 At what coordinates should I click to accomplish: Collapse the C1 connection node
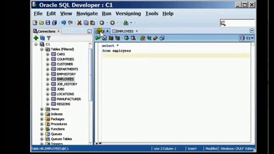36,44
